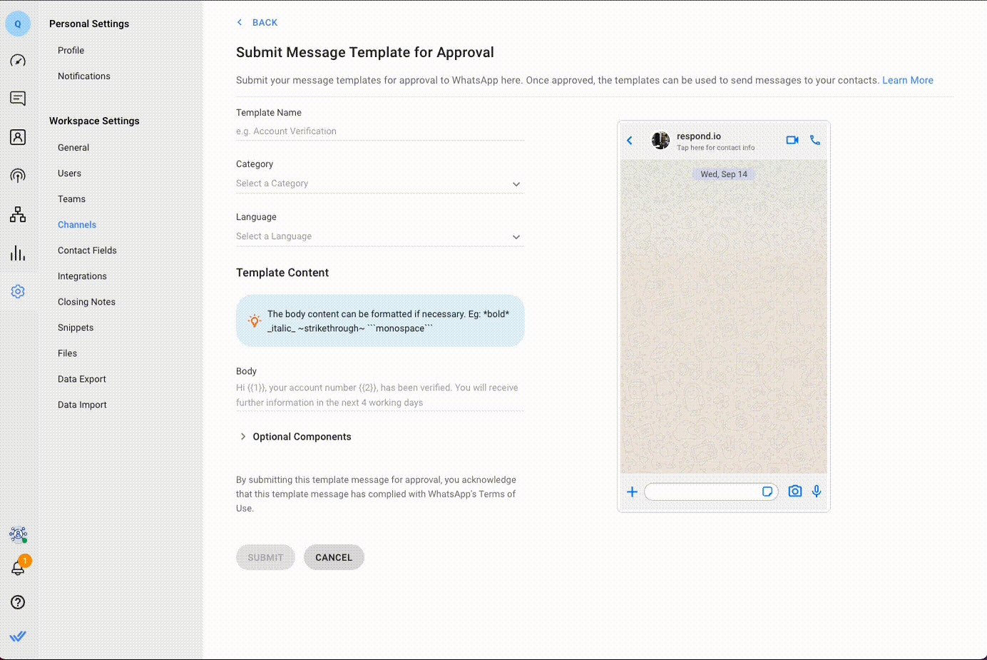
Task: Open the Language dropdown
Action: [x=380, y=236]
